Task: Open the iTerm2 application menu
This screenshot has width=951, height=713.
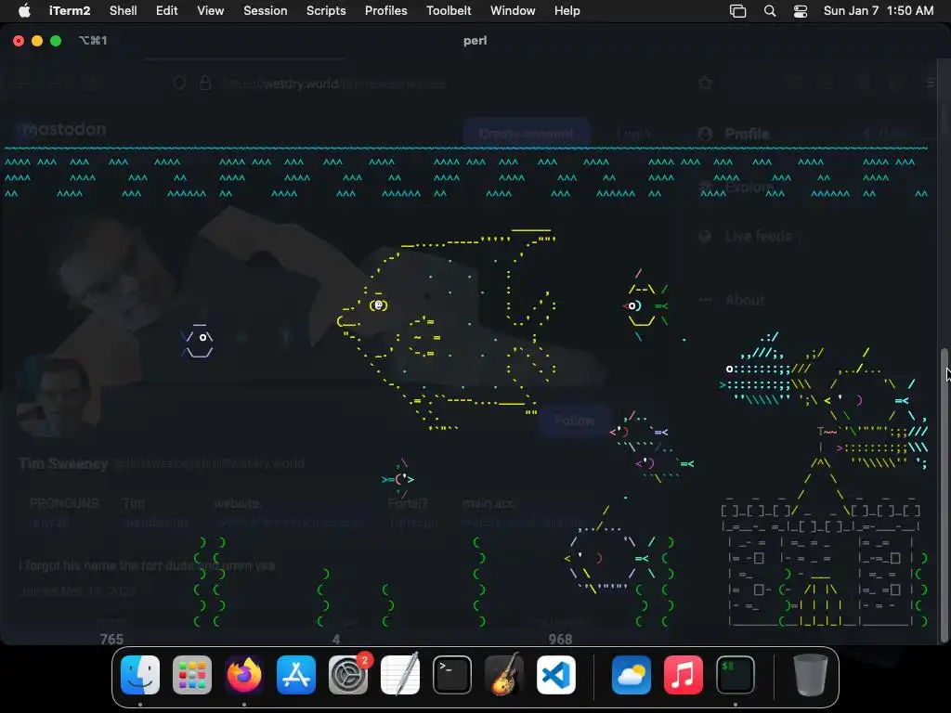Action: [x=70, y=11]
